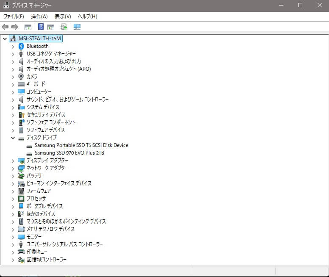Collapse the ディスク ドライブ category
This screenshot has height=277, width=329.
click(x=13, y=138)
